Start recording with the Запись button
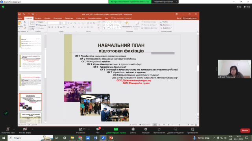 click(133, 130)
